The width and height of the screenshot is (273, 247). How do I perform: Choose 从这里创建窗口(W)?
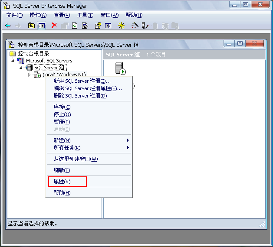pyautogui.click(x=89, y=159)
